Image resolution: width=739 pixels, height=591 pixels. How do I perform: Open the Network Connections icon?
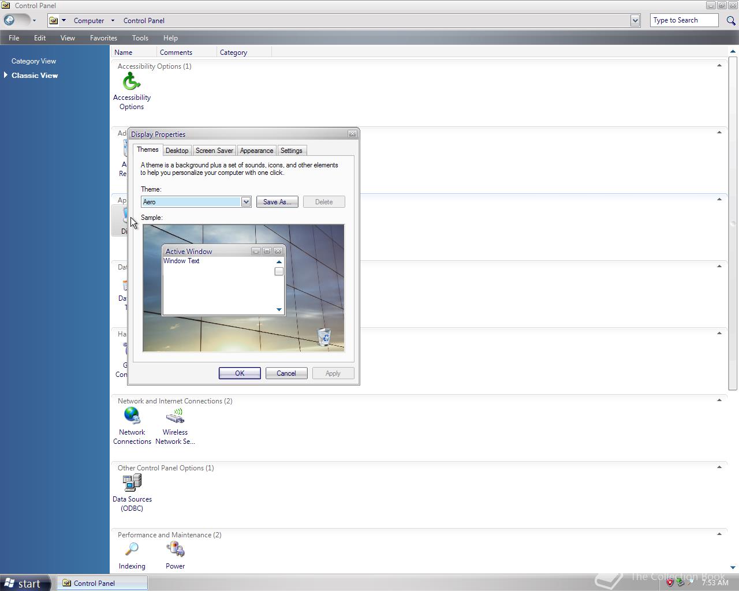[x=132, y=426]
